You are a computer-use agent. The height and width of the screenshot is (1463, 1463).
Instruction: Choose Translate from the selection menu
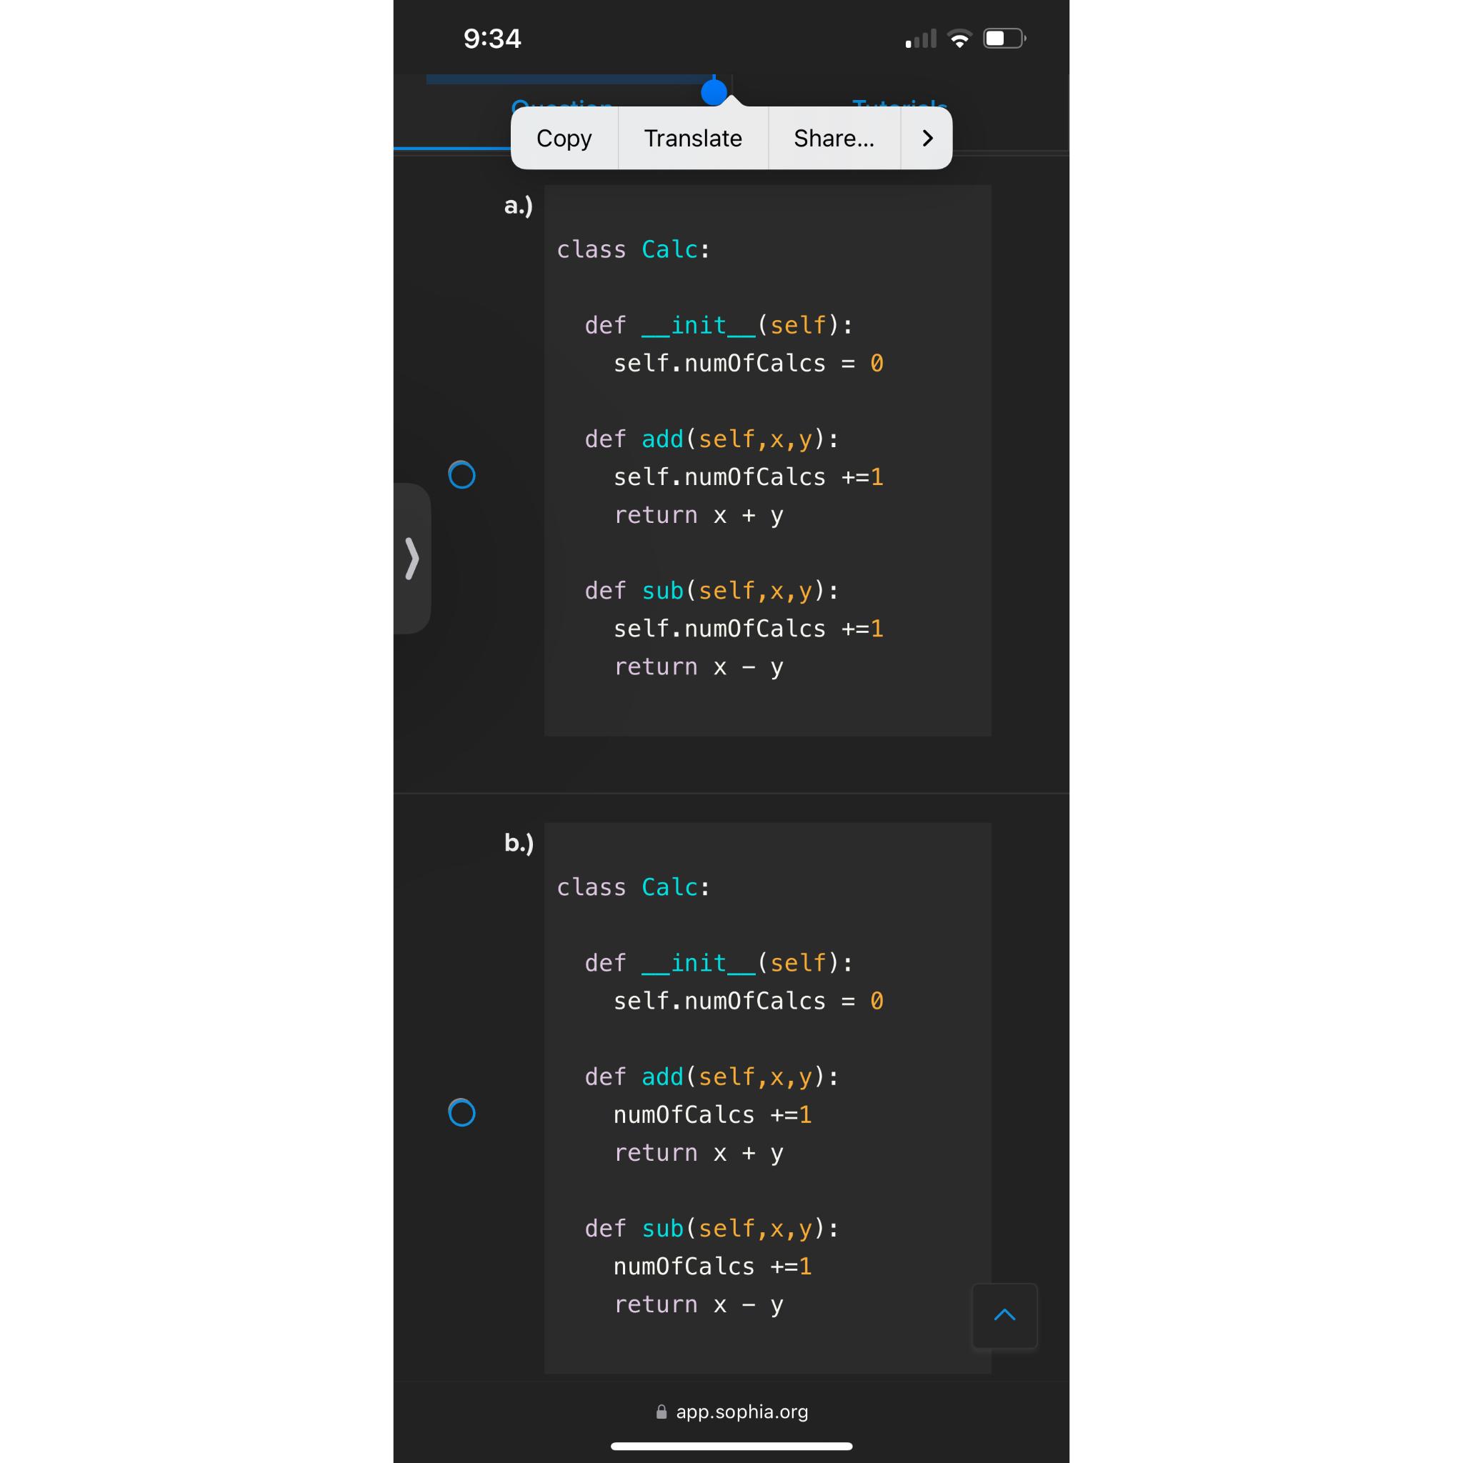coord(693,139)
